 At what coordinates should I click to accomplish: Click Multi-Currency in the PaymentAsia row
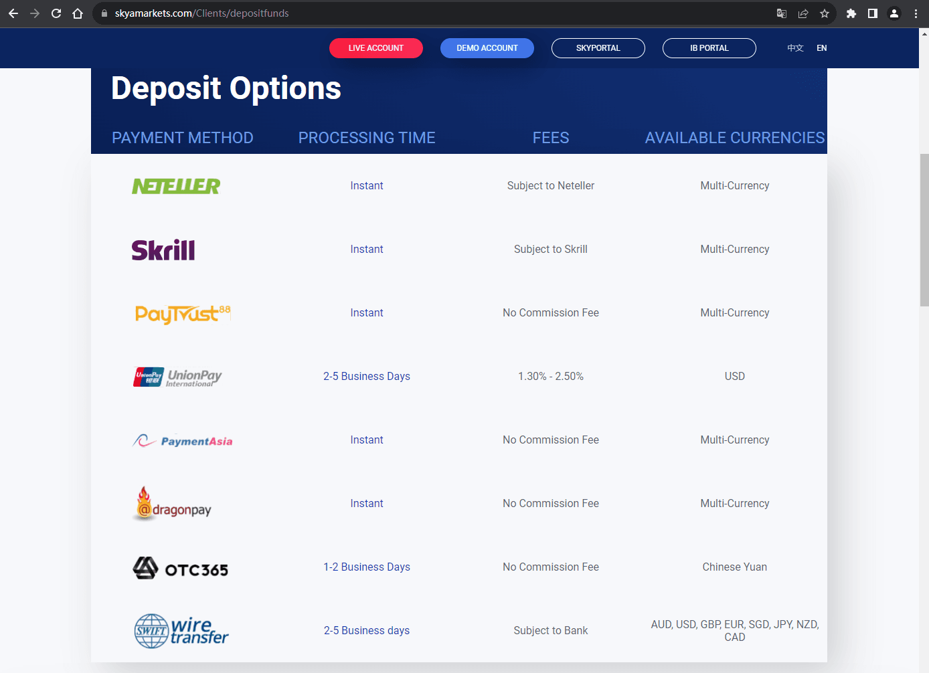[735, 440]
